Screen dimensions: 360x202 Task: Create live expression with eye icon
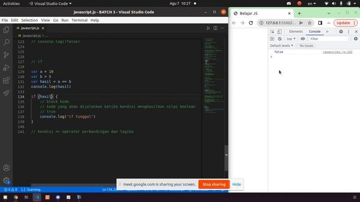pos(303,39)
